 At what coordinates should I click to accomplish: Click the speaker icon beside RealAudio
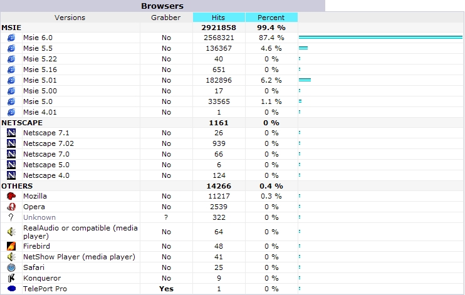(x=11, y=232)
